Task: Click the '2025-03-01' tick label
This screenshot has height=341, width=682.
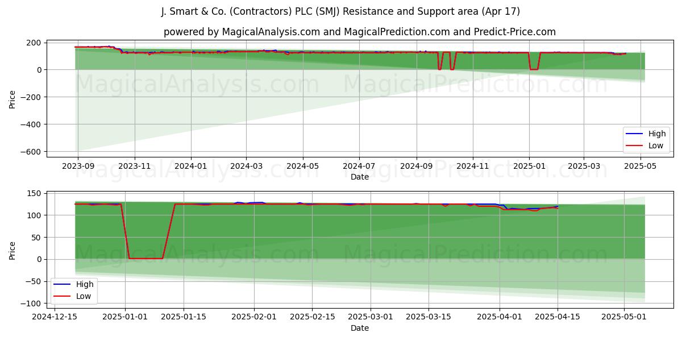Action: pos(371,316)
